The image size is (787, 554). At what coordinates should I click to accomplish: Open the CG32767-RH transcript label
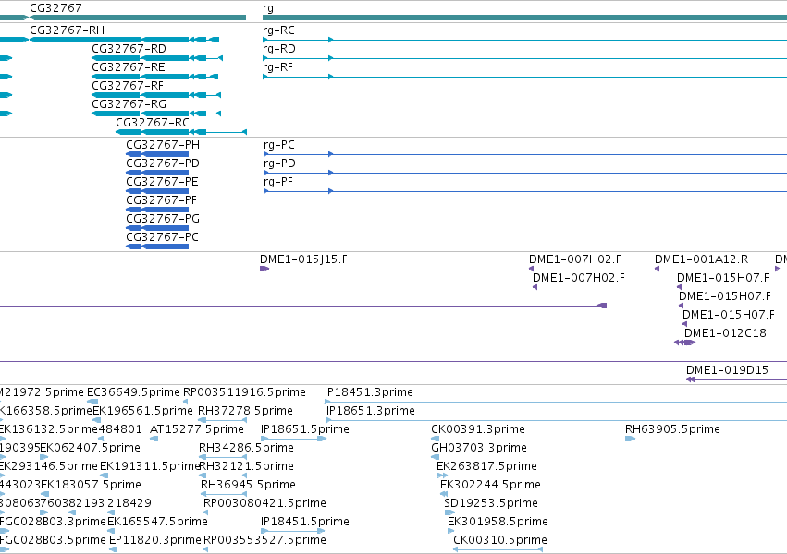[x=68, y=30]
